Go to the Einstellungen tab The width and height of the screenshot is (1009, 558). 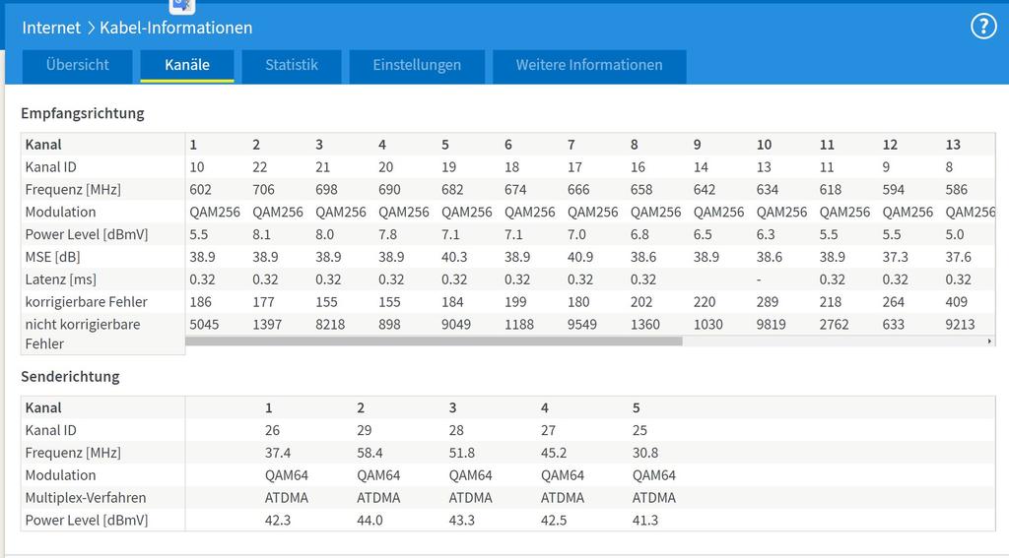pos(417,66)
